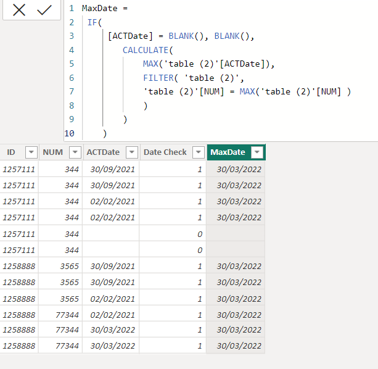Click formula line 1 'MaxDate ='
Screen dimensions: 378x369
(x=105, y=9)
